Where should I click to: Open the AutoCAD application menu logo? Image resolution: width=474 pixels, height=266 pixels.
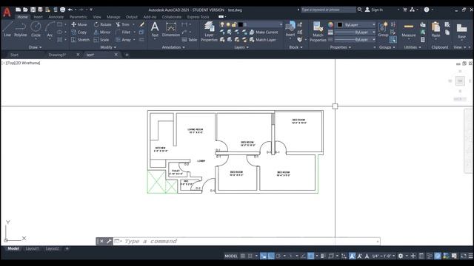(7, 12)
